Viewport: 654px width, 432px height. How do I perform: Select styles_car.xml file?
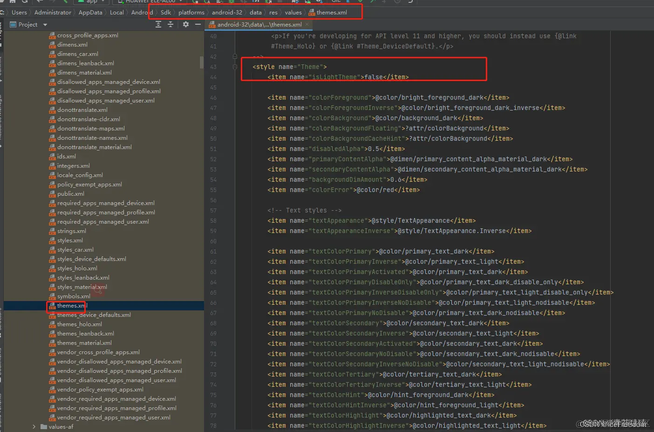pos(75,250)
